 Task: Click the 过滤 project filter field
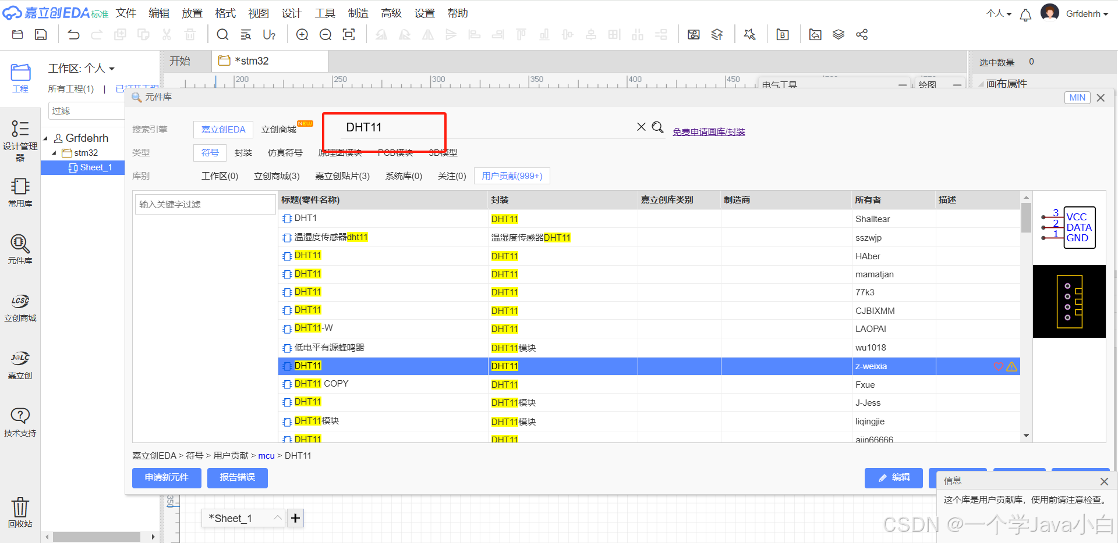(86, 110)
